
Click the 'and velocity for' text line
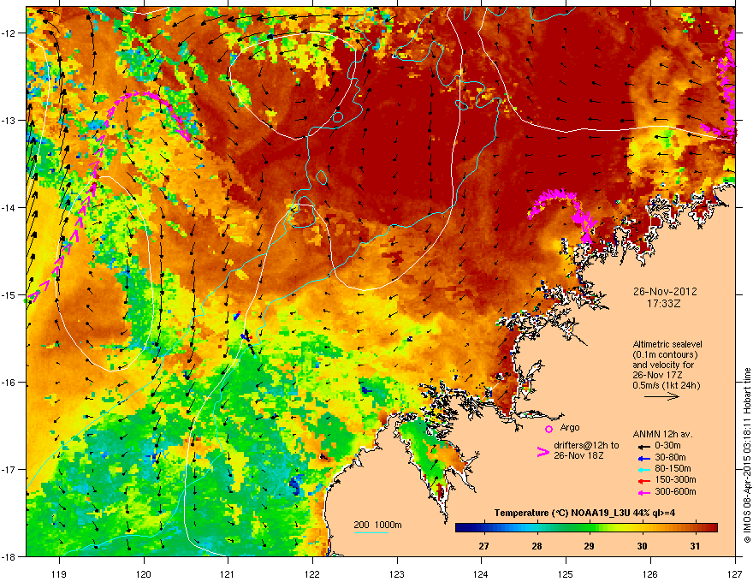pyautogui.click(x=662, y=365)
